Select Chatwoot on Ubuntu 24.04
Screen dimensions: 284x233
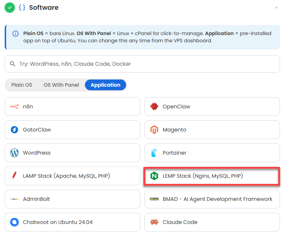point(73,222)
